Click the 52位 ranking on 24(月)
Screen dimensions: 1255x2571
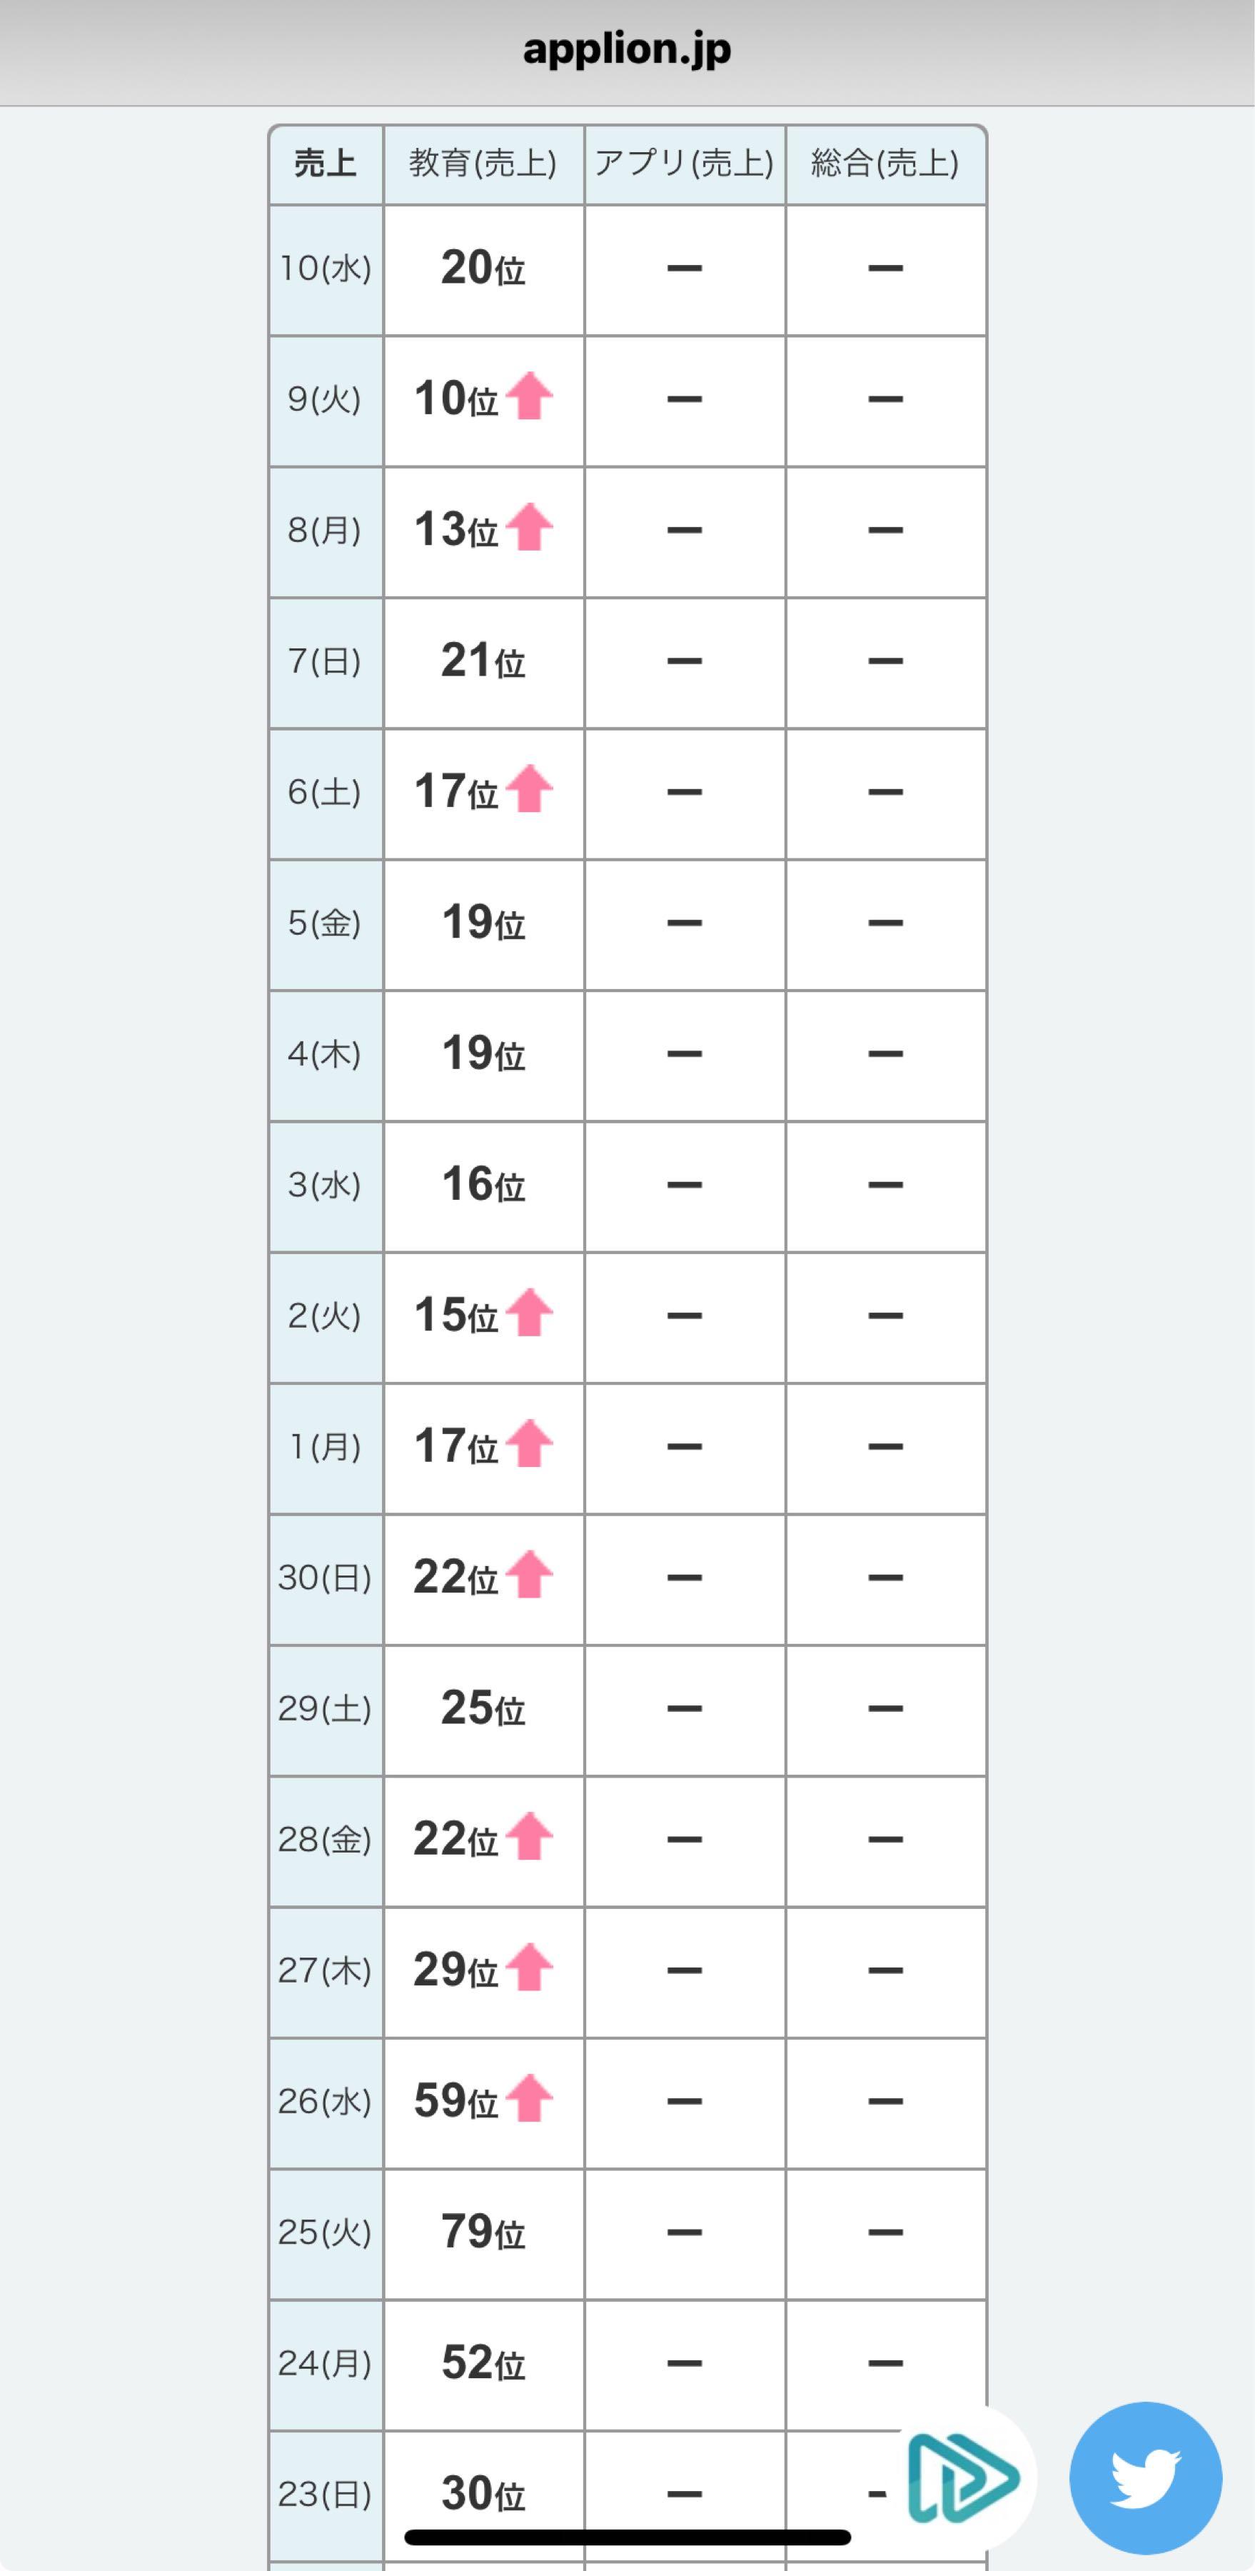pos(483,2363)
